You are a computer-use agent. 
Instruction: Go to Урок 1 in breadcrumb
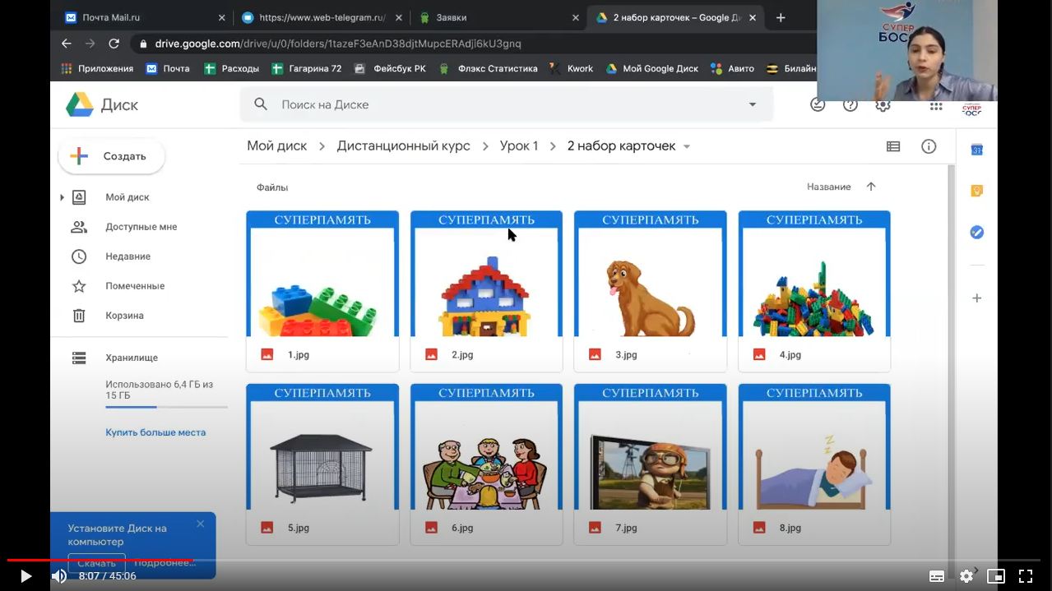[519, 146]
